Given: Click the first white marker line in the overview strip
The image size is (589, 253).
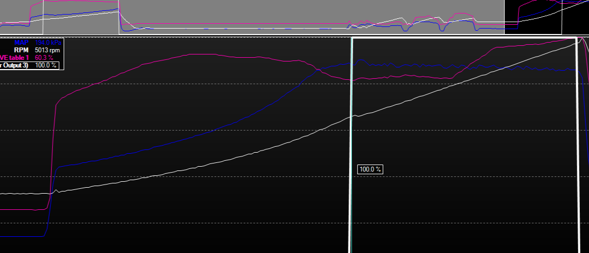Looking at the screenshot, I should click(x=43, y=17).
